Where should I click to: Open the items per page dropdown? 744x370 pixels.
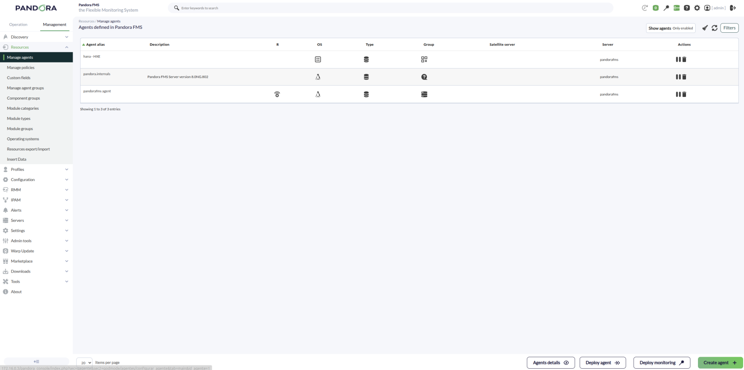[84, 362]
